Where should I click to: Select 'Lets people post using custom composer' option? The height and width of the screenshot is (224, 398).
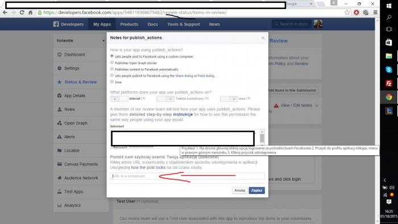tap(112, 56)
